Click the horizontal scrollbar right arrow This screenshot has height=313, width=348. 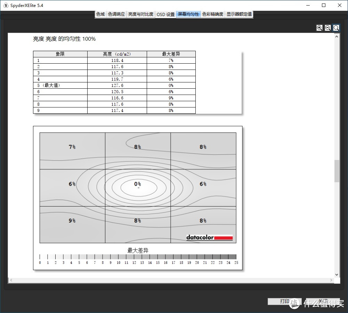click(331, 280)
